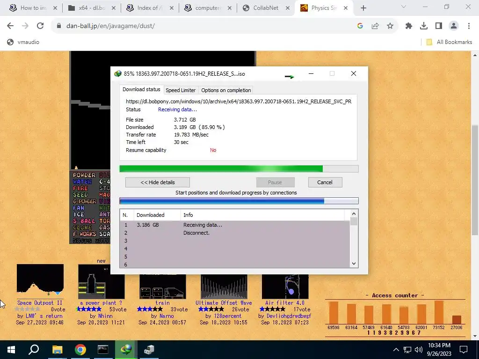The image size is (479, 359).
Task: Select connection row 2 Disconnect
Action: pyautogui.click(x=235, y=233)
